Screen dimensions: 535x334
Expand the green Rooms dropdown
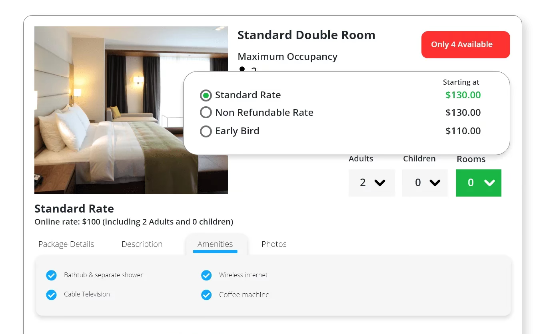point(478,183)
